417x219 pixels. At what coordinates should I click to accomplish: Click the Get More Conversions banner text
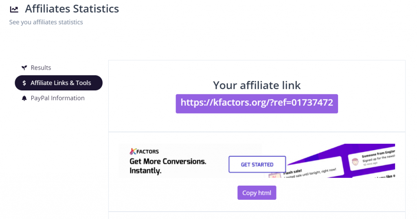click(168, 161)
